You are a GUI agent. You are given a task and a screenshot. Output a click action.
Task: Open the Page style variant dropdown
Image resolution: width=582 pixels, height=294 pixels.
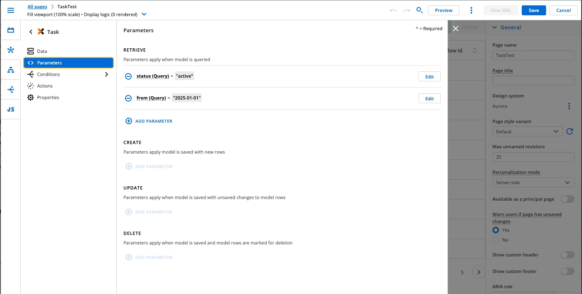click(527, 131)
